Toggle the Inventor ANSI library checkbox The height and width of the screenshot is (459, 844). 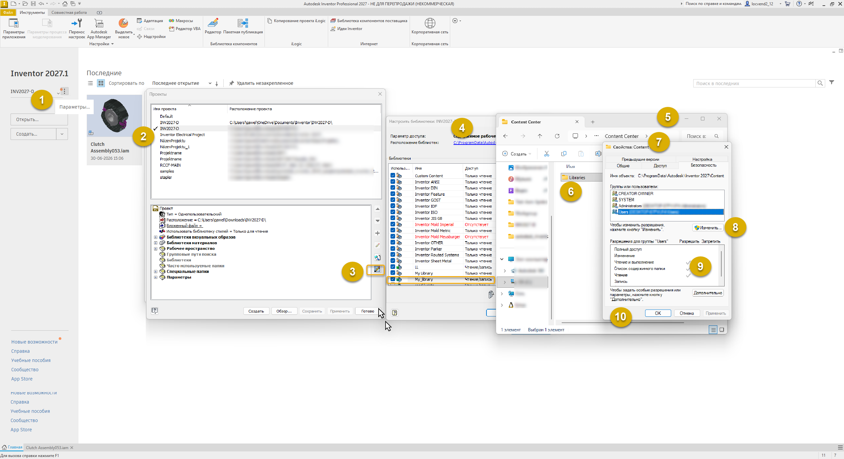point(393,182)
